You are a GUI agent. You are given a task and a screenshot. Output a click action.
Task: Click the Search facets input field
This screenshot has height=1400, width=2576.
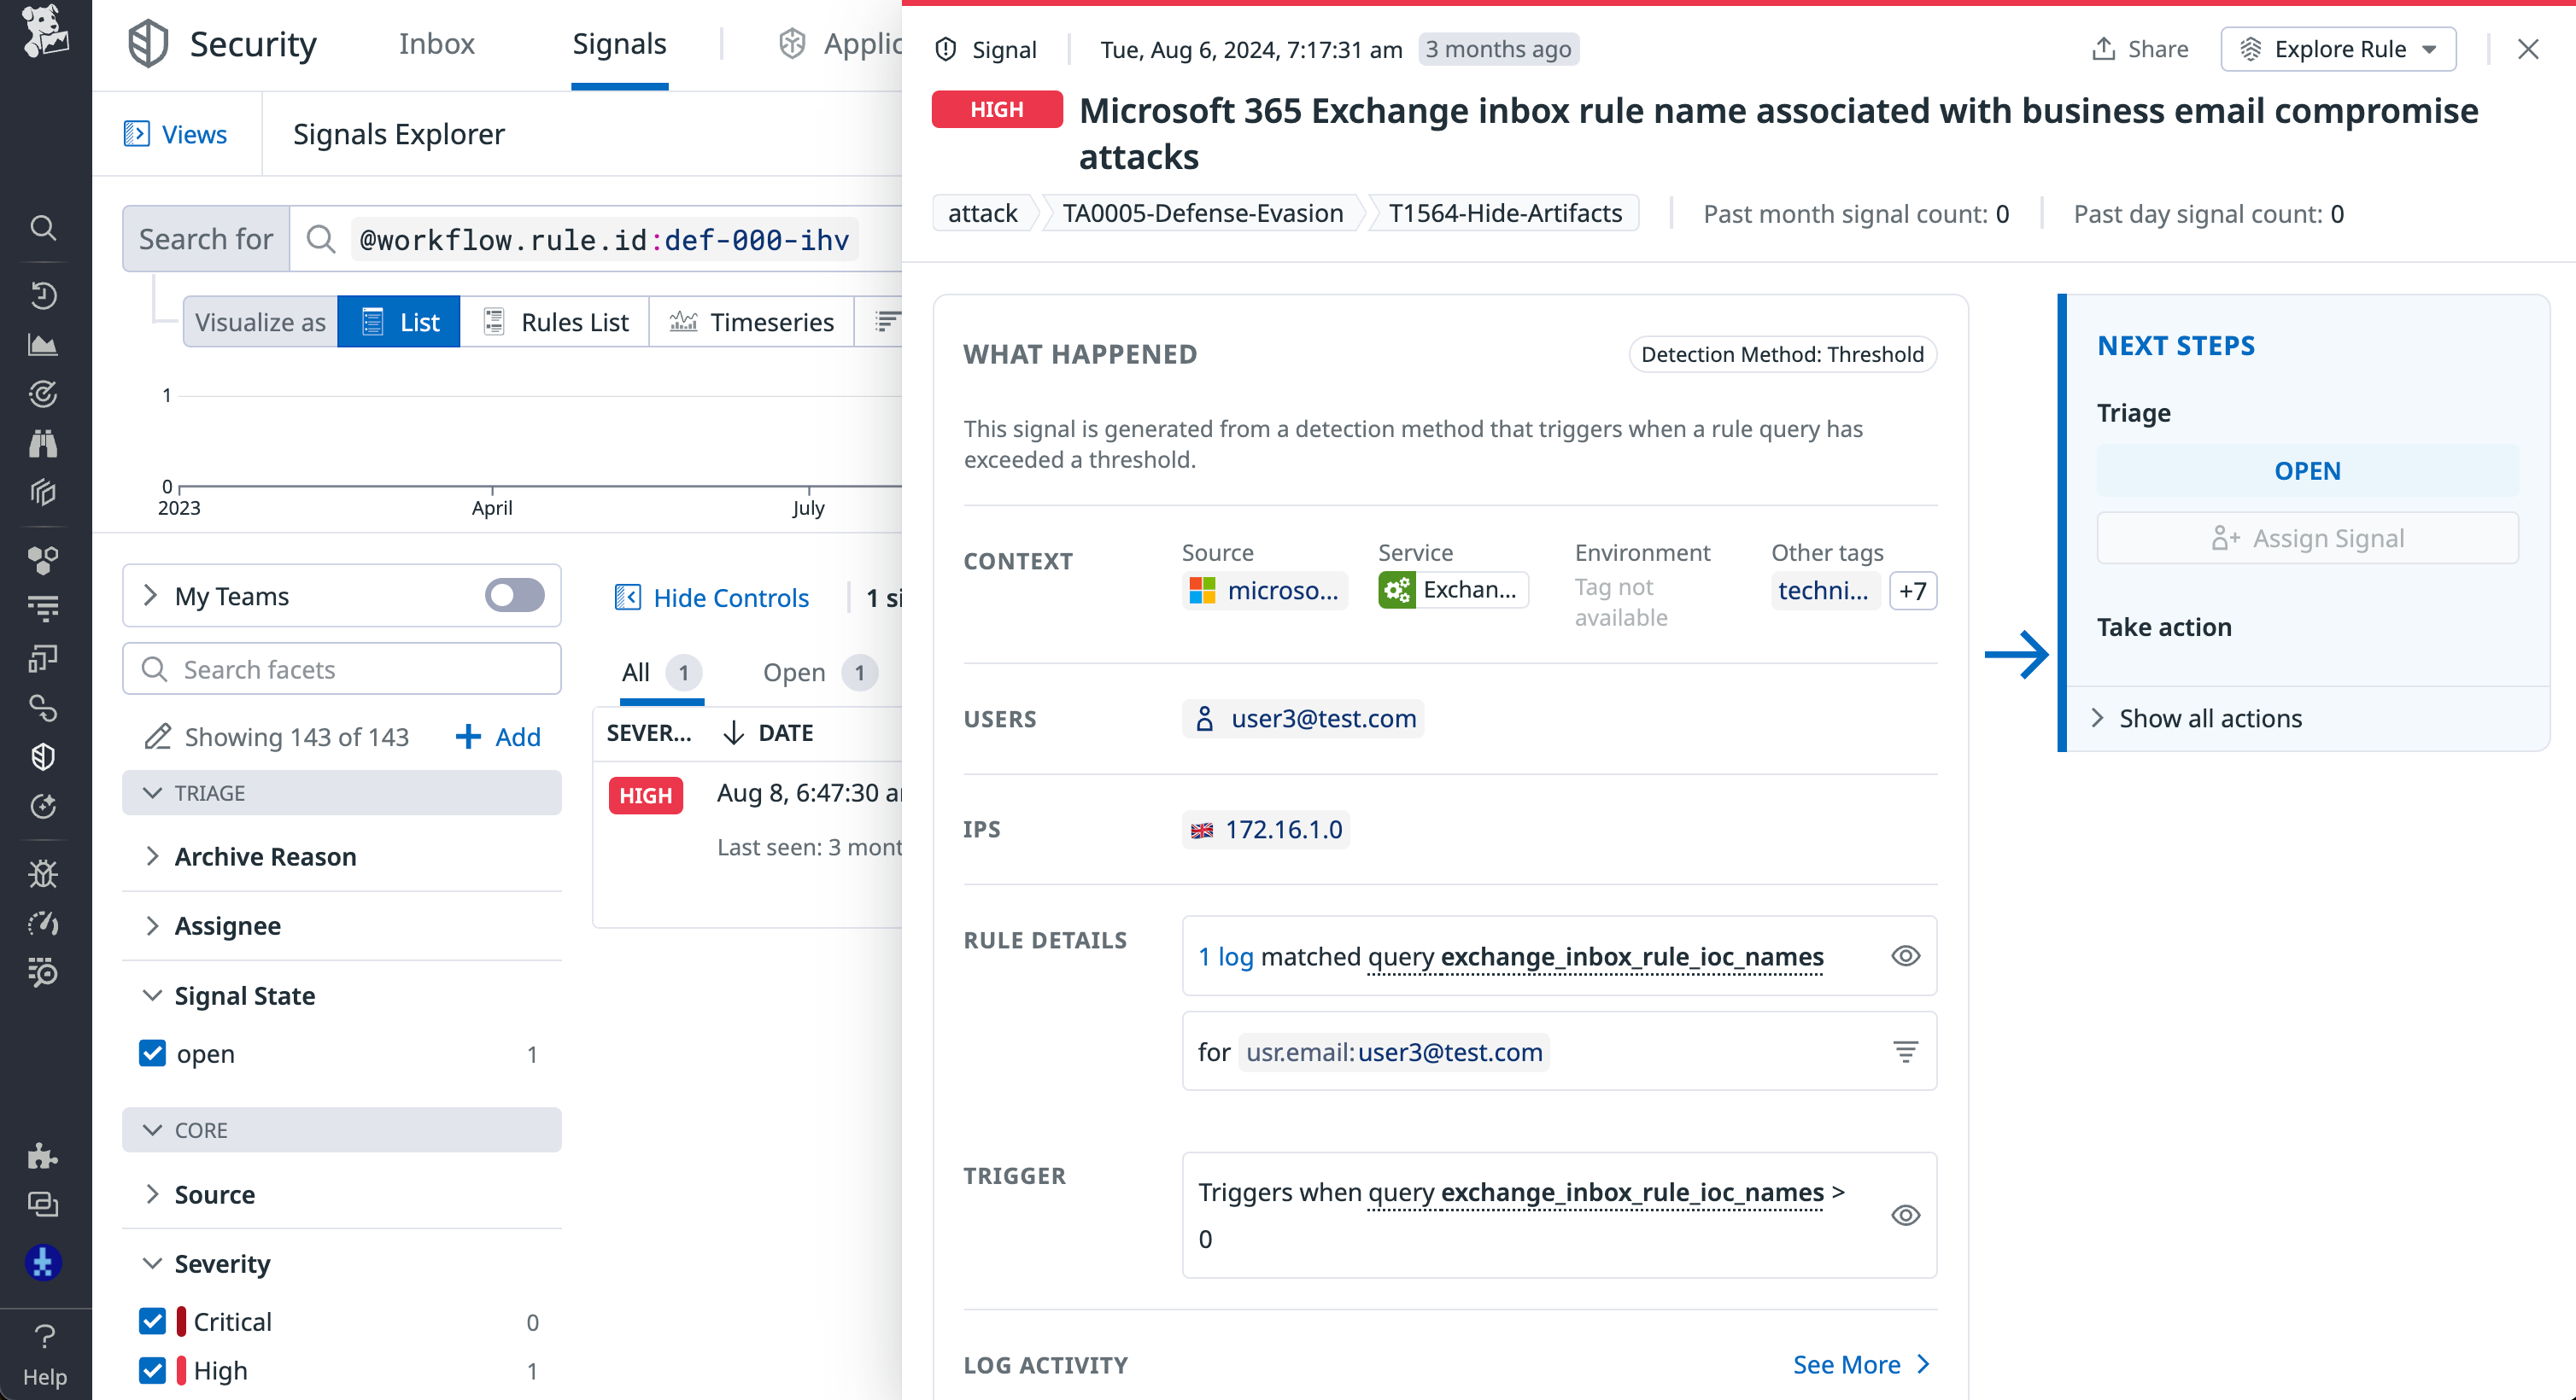pyautogui.click(x=340, y=668)
